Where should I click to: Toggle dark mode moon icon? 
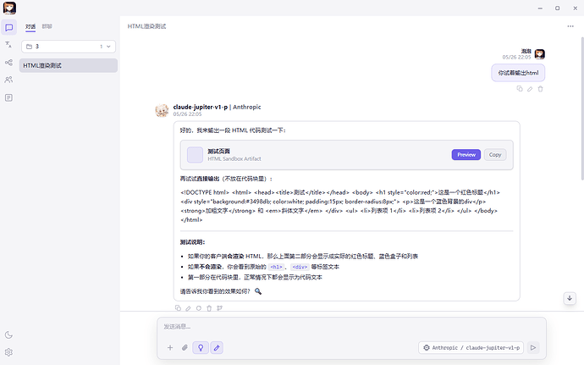click(x=8, y=335)
